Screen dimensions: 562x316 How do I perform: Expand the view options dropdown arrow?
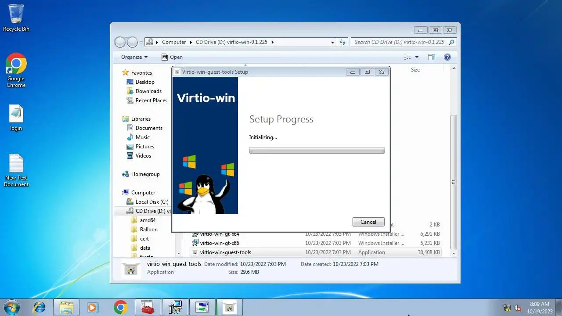(417, 57)
